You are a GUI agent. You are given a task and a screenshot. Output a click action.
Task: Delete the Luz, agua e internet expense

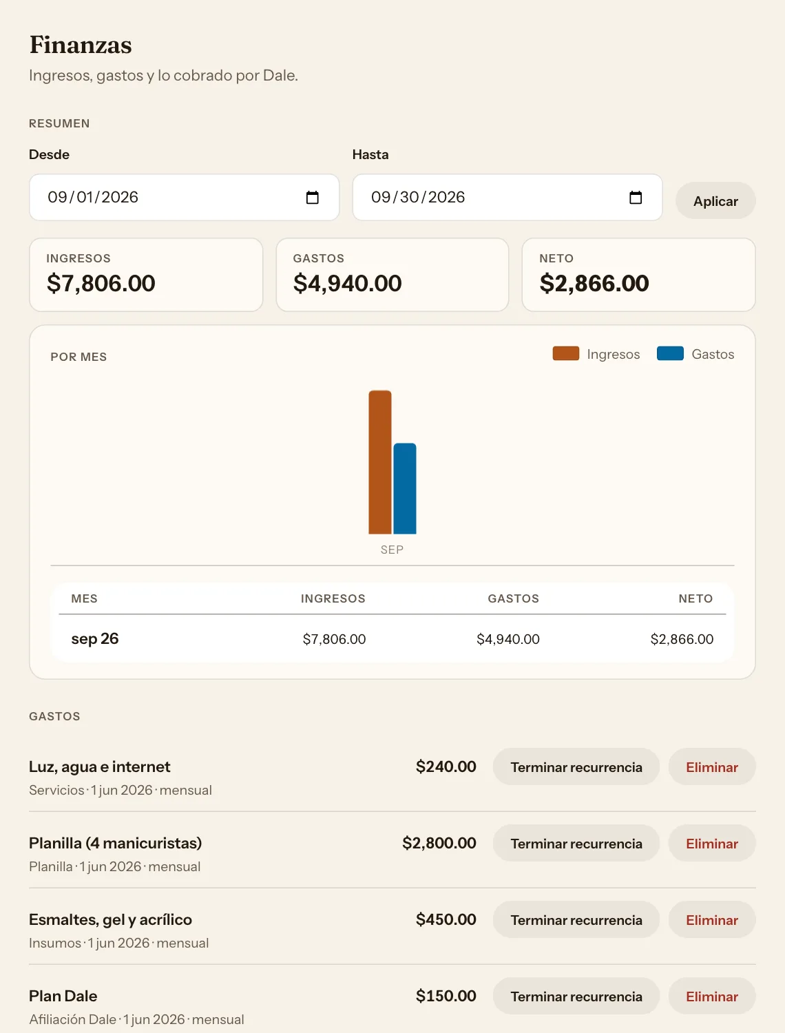pos(712,767)
